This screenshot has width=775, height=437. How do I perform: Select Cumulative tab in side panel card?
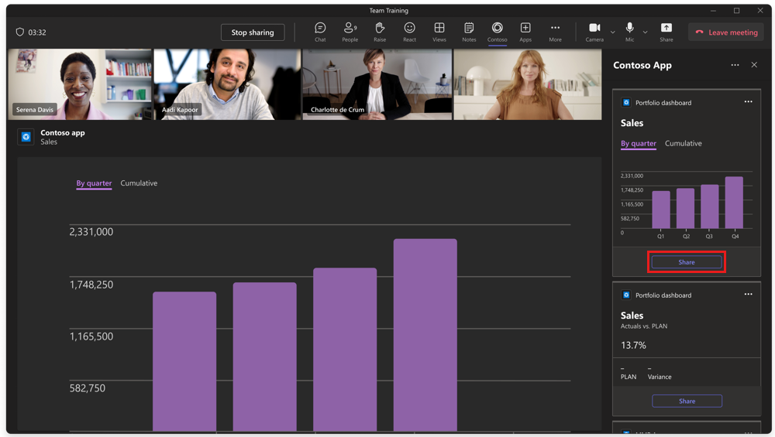pyautogui.click(x=683, y=144)
